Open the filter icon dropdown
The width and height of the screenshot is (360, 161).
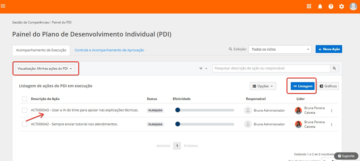(x=203, y=69)
